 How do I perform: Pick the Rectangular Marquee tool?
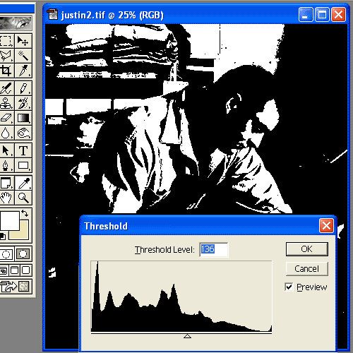(6, 41)
